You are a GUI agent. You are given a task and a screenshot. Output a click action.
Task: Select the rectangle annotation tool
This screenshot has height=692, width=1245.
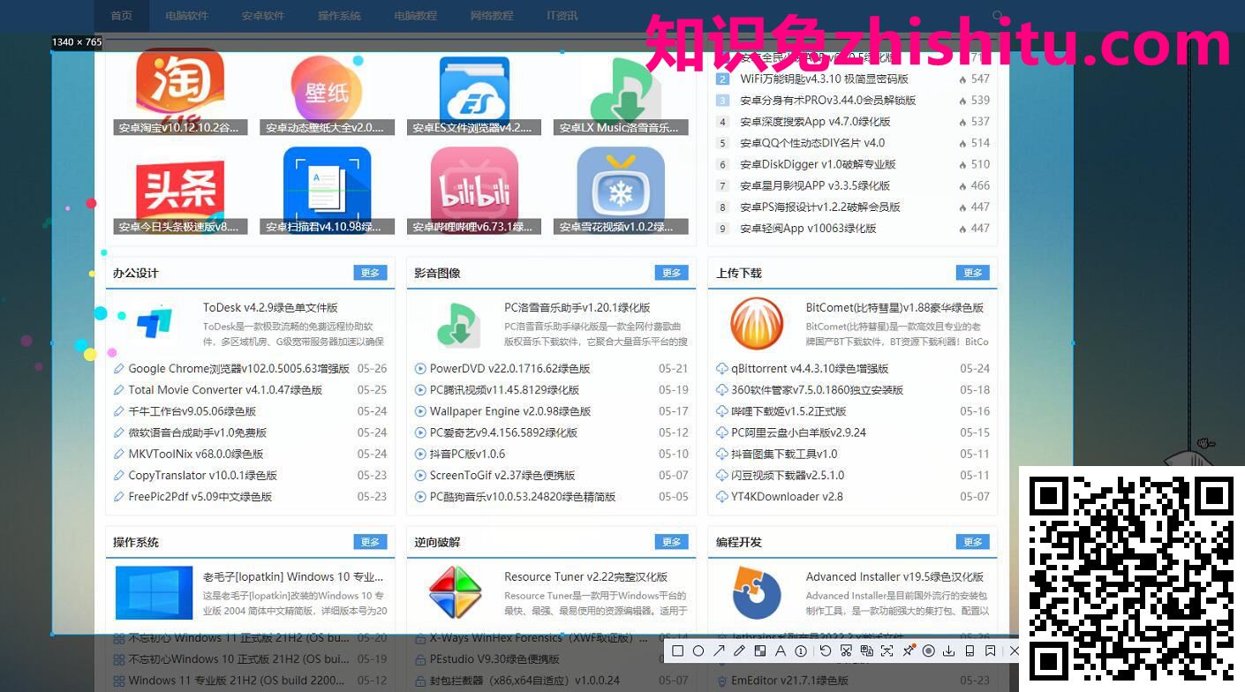[677, 651]
